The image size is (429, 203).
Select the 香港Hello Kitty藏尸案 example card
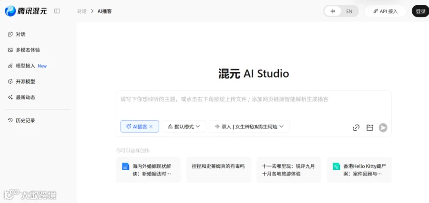coord(359,170)
